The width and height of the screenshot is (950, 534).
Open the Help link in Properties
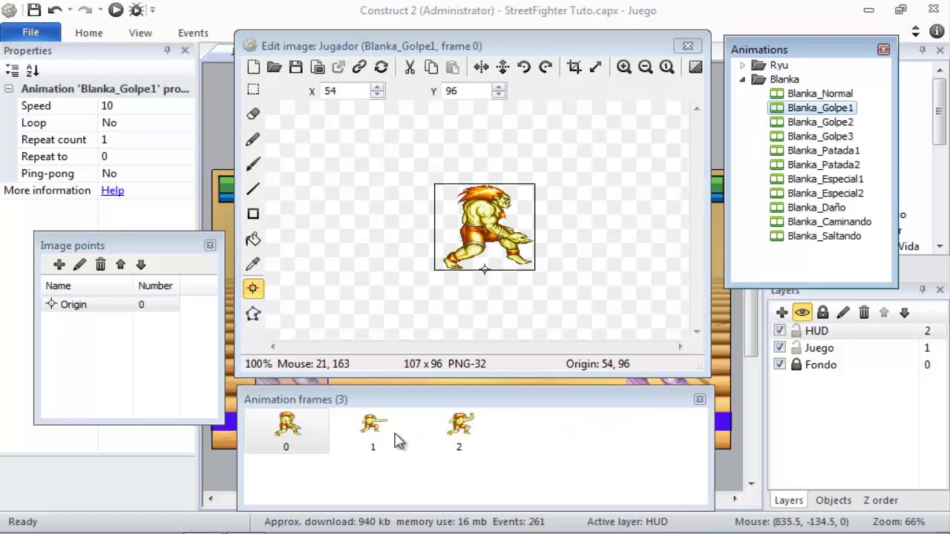[113, 191]
